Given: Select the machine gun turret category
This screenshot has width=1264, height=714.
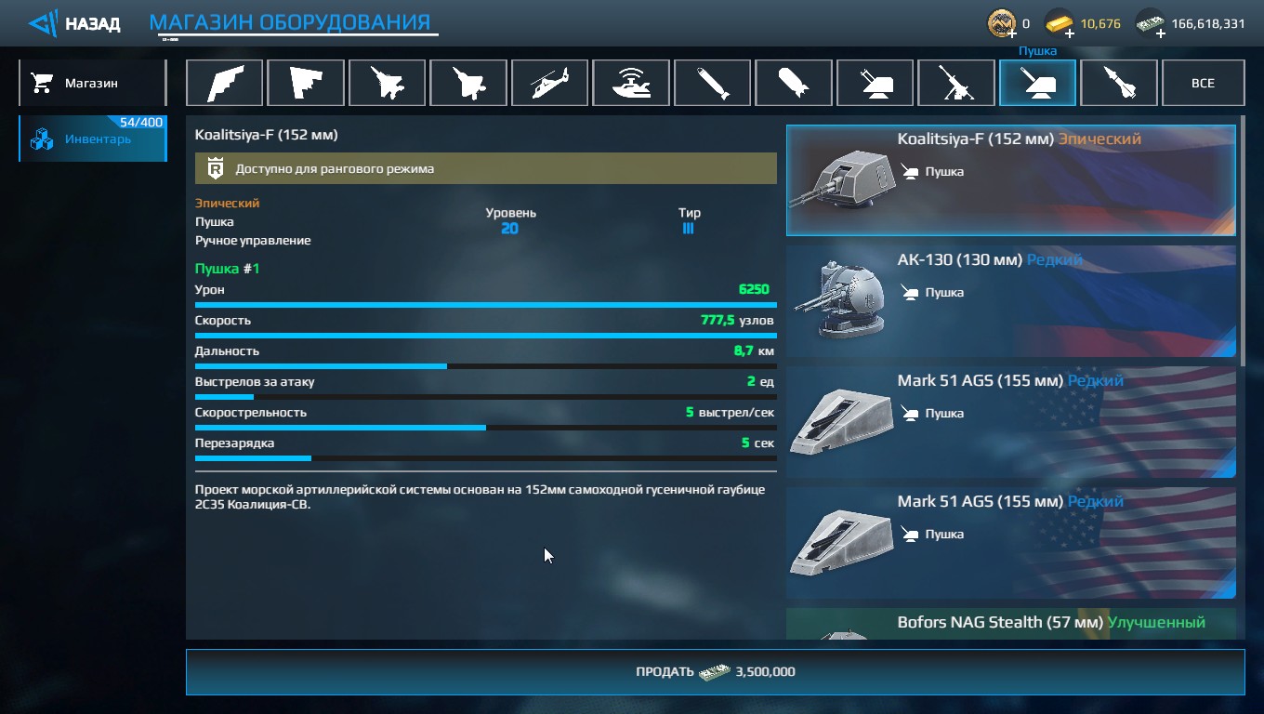Looking at the screenshot, I should 956,83.
